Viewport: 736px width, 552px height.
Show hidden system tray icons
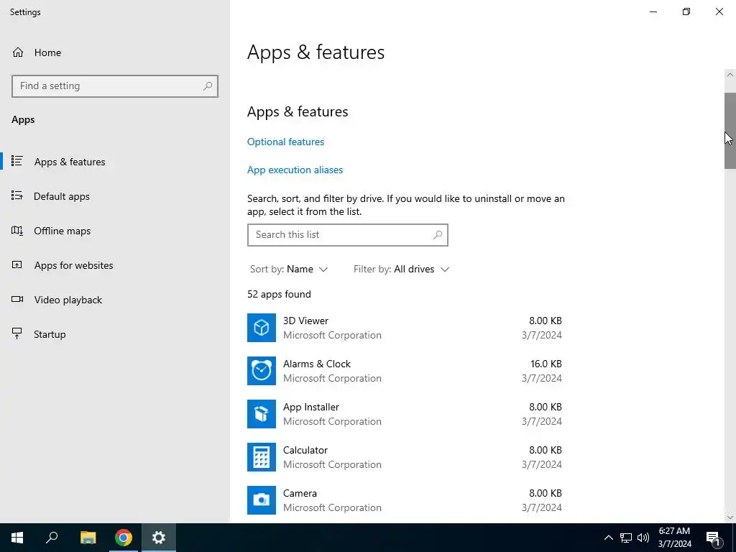click(608, 538)
